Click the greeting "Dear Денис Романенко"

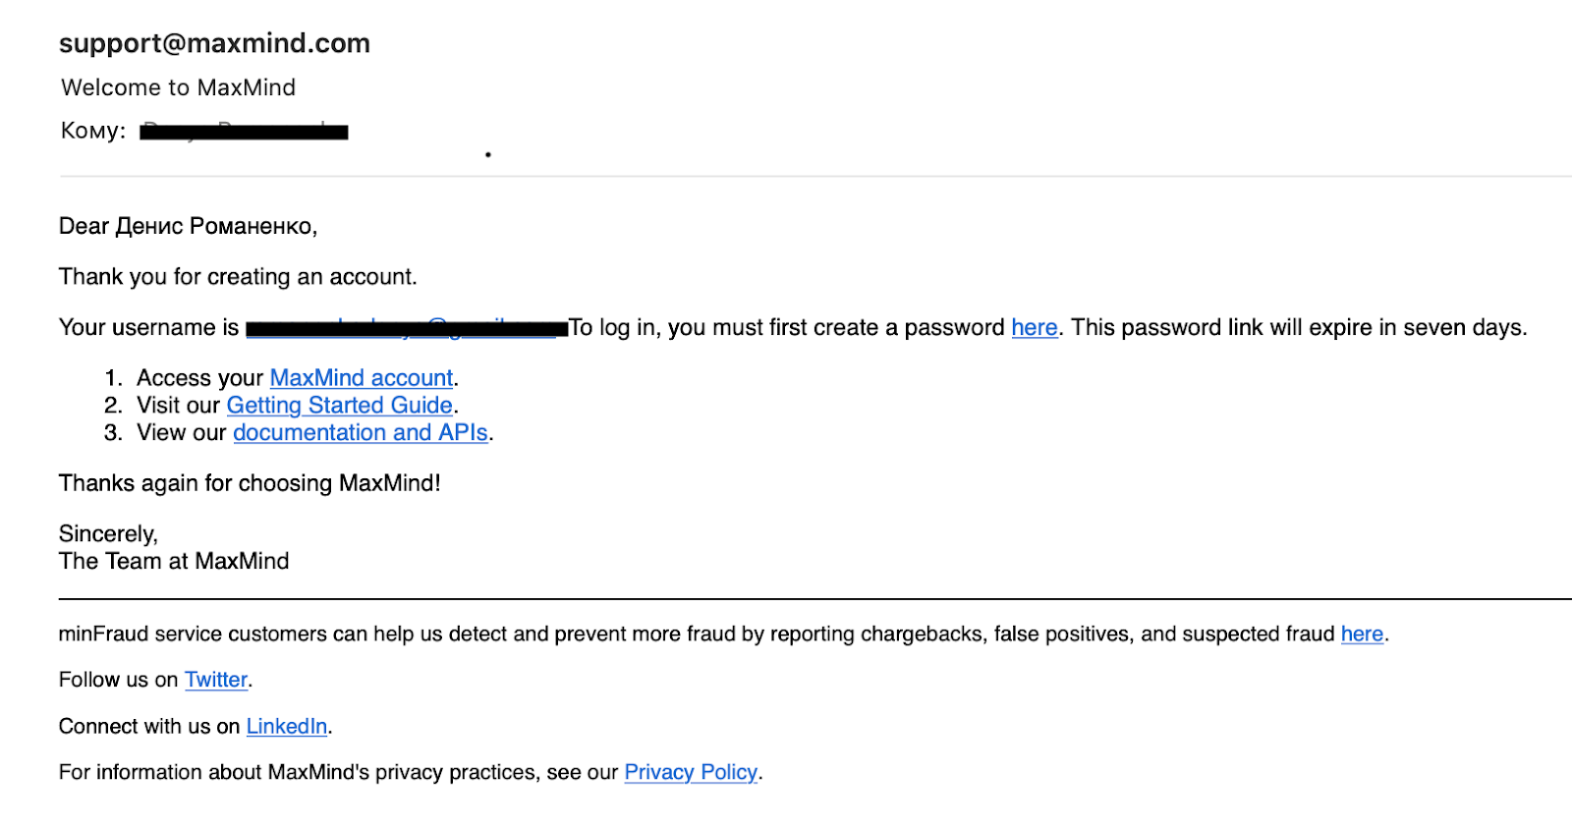point(188,227)
